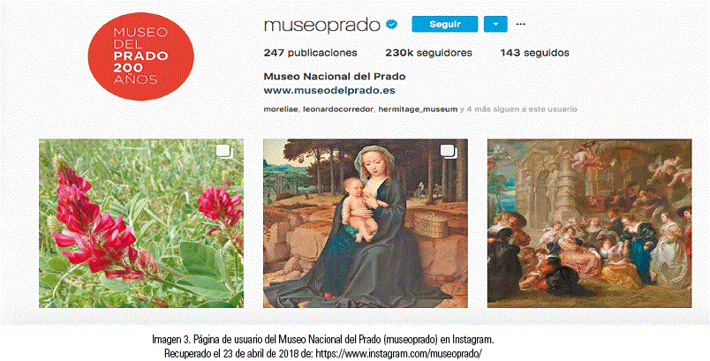Open the three-dots options menu
This screenshot has width=710, height=361.
point(521,25)
